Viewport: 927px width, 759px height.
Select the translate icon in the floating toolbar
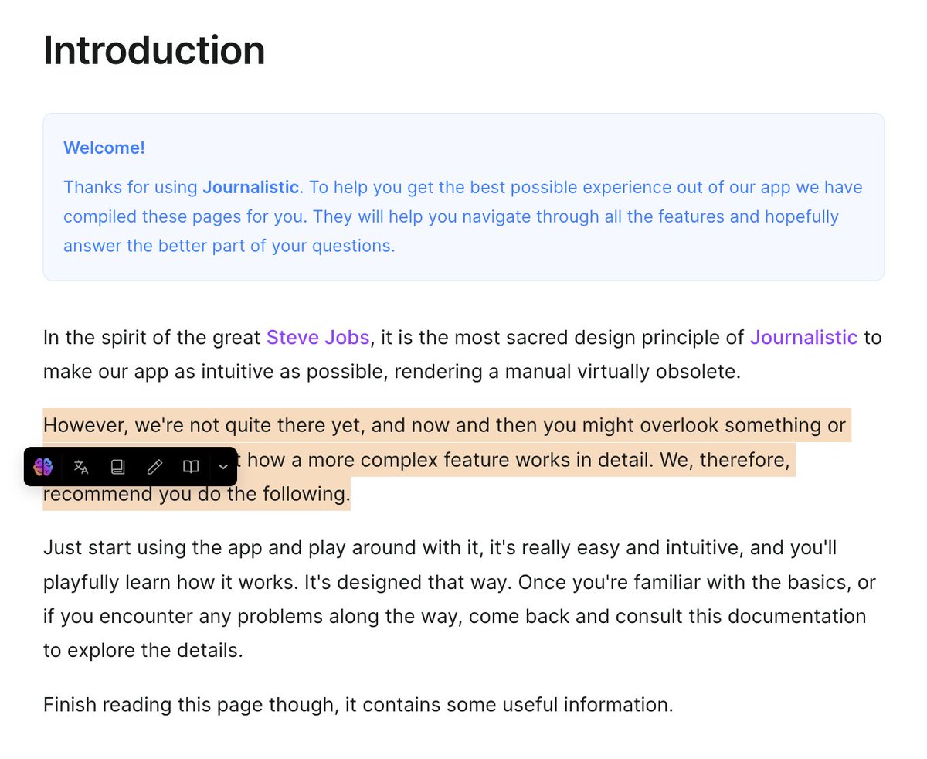pyautogui.click(x=81, y=467)
